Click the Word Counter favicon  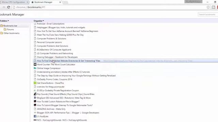(x=35, y=64)
